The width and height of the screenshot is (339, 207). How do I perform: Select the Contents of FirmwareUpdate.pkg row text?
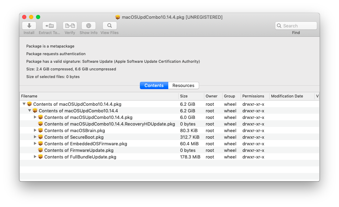click(x=79, y=150)
